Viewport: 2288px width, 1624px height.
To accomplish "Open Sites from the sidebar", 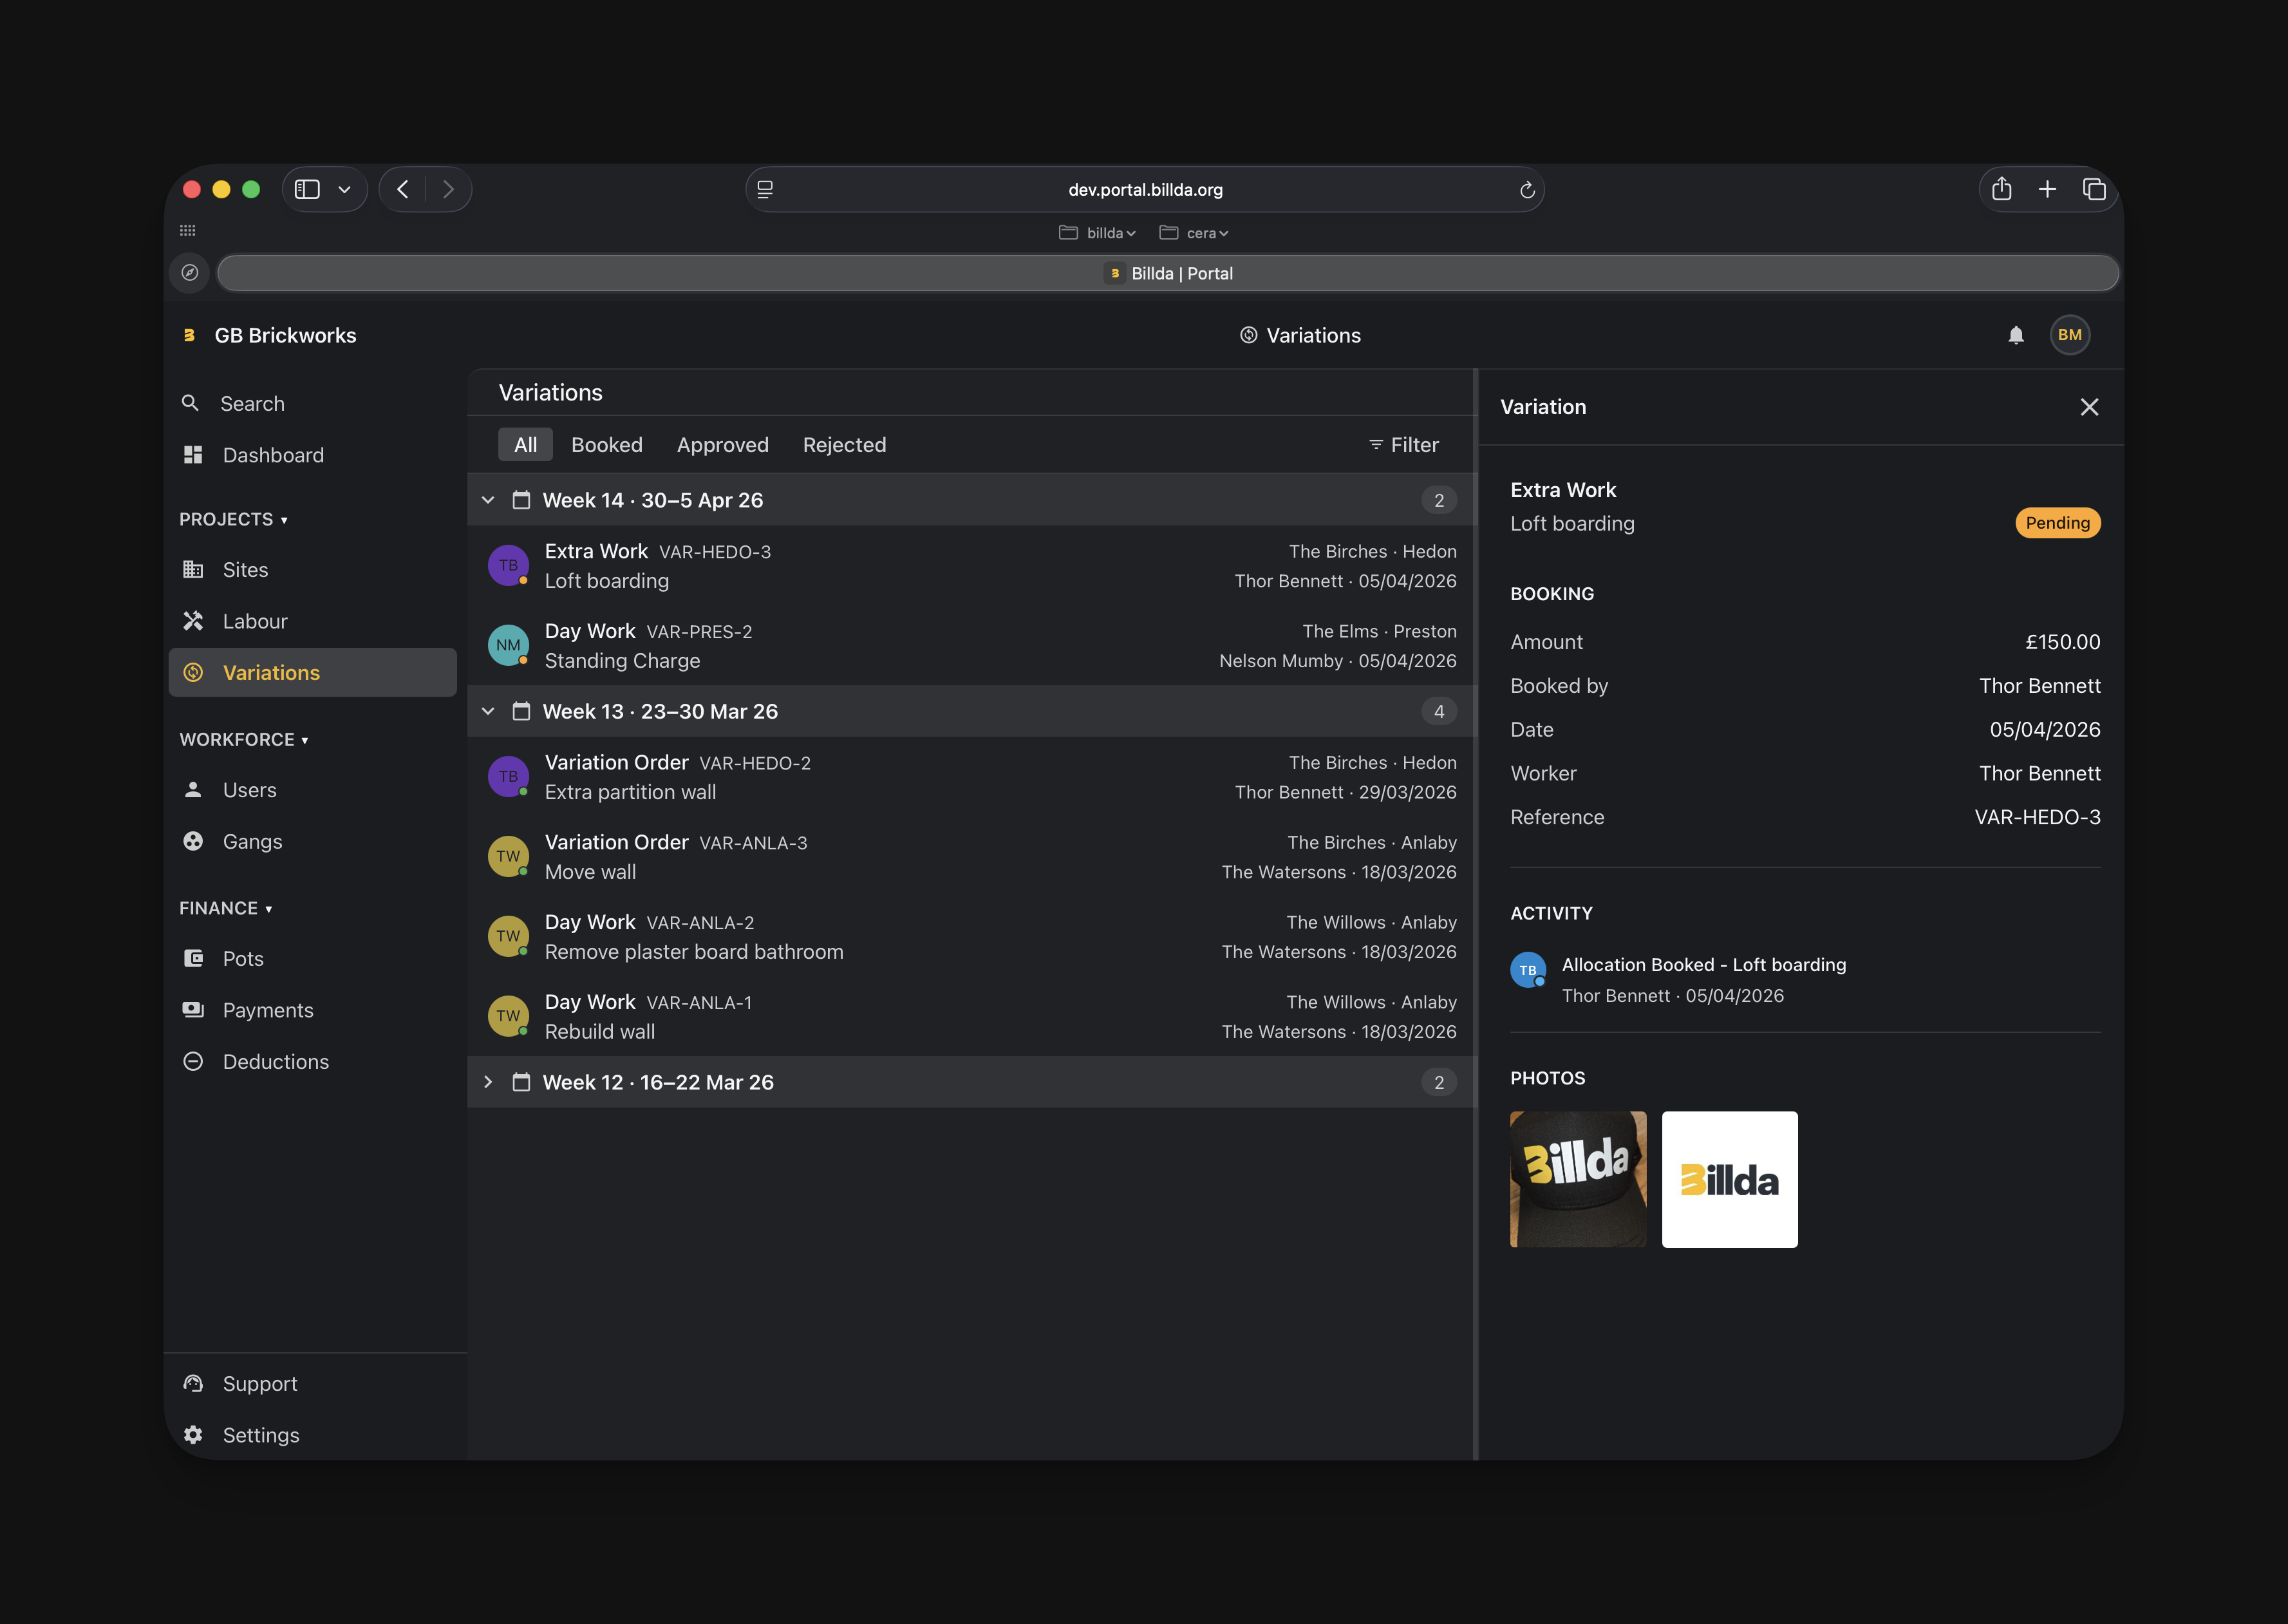I will click(245, 570).
